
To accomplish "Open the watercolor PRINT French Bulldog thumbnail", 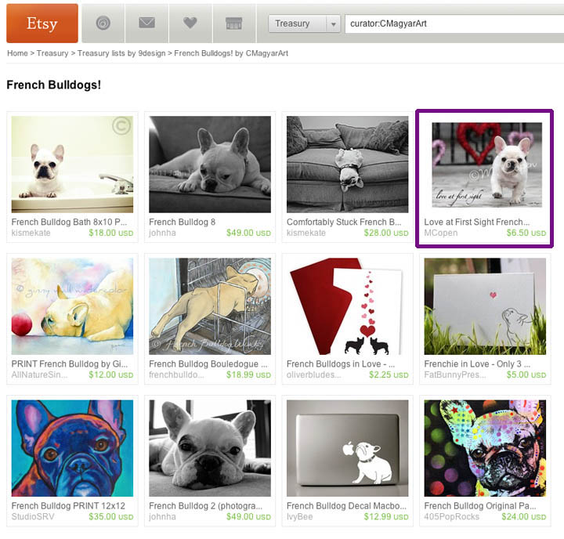I will click(x=72, y=306).
